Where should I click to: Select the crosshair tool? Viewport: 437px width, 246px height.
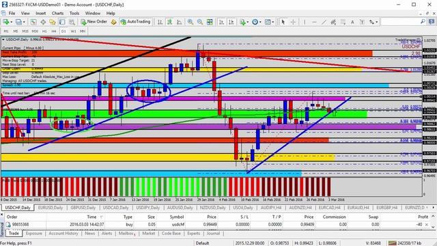point(293,22)
